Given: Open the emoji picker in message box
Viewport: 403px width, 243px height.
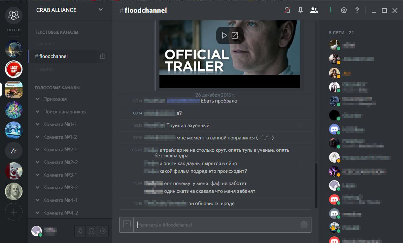Looking at the screenshot, I should click(304, 225).
